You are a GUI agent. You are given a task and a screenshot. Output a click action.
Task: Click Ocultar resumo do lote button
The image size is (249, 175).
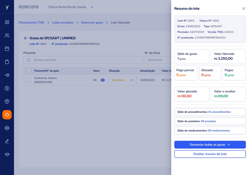pos(210,154)
